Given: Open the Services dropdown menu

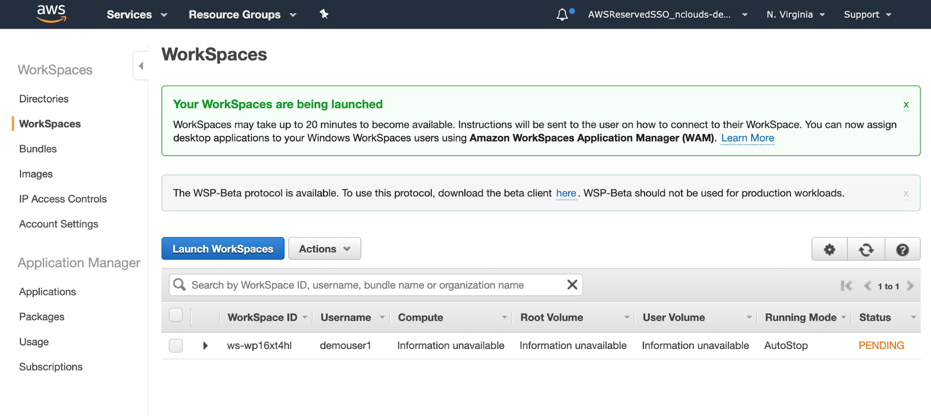Looking at the screenshot, I should [x=137, y=14].
